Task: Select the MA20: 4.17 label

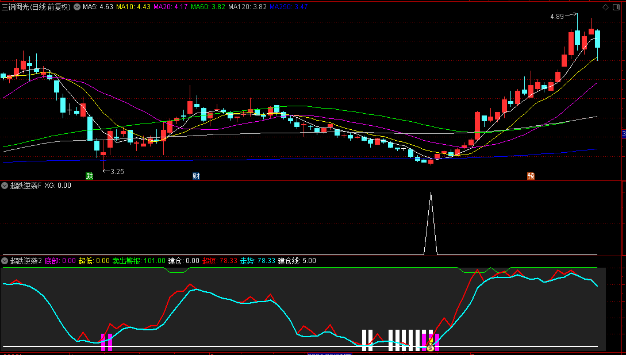Action: point(171,7)
